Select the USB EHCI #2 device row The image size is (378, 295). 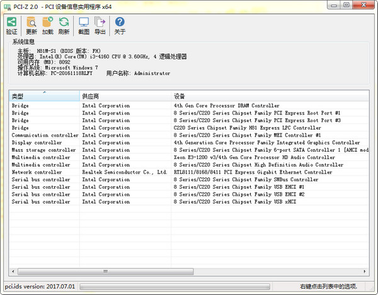point(189,194)
